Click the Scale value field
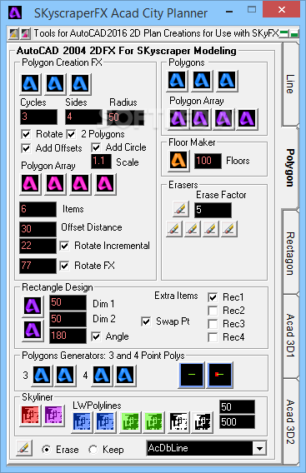 click(101, 162)
